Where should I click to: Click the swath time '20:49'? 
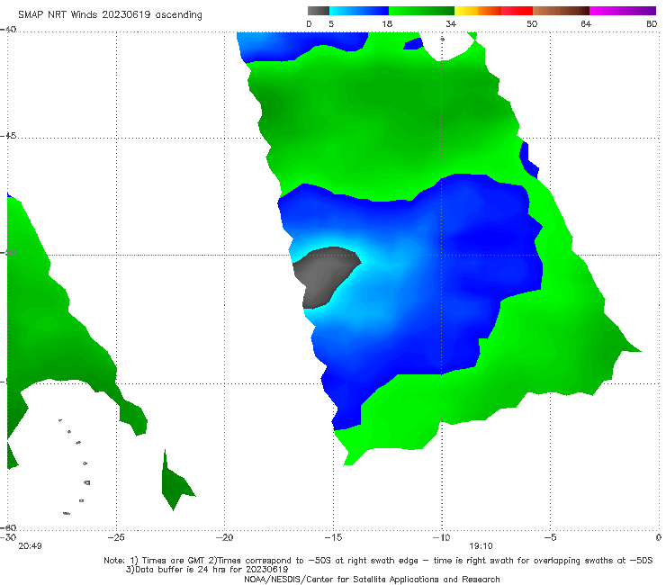point(31,546)
